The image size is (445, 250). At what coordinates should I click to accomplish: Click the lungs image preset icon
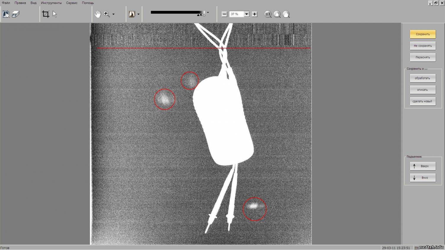[x=132, y=14]
